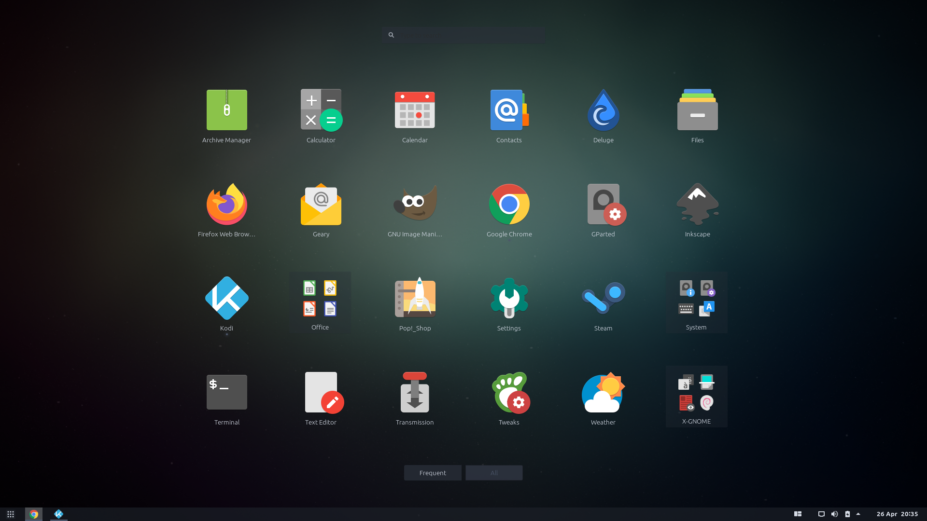Viewport: 927px width, 521px height.
Task: Click the Chrome icon in the taskbar
Action: click(x=34, y=514)
